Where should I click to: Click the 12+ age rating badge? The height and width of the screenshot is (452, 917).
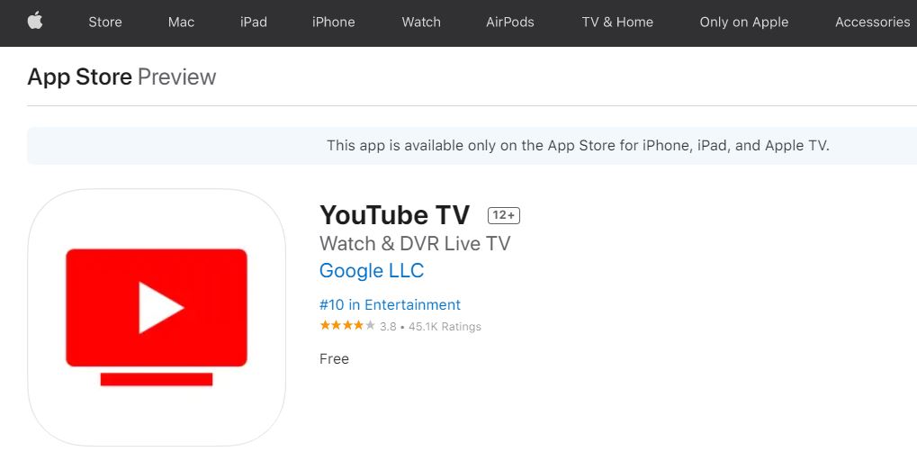[504, 215]
